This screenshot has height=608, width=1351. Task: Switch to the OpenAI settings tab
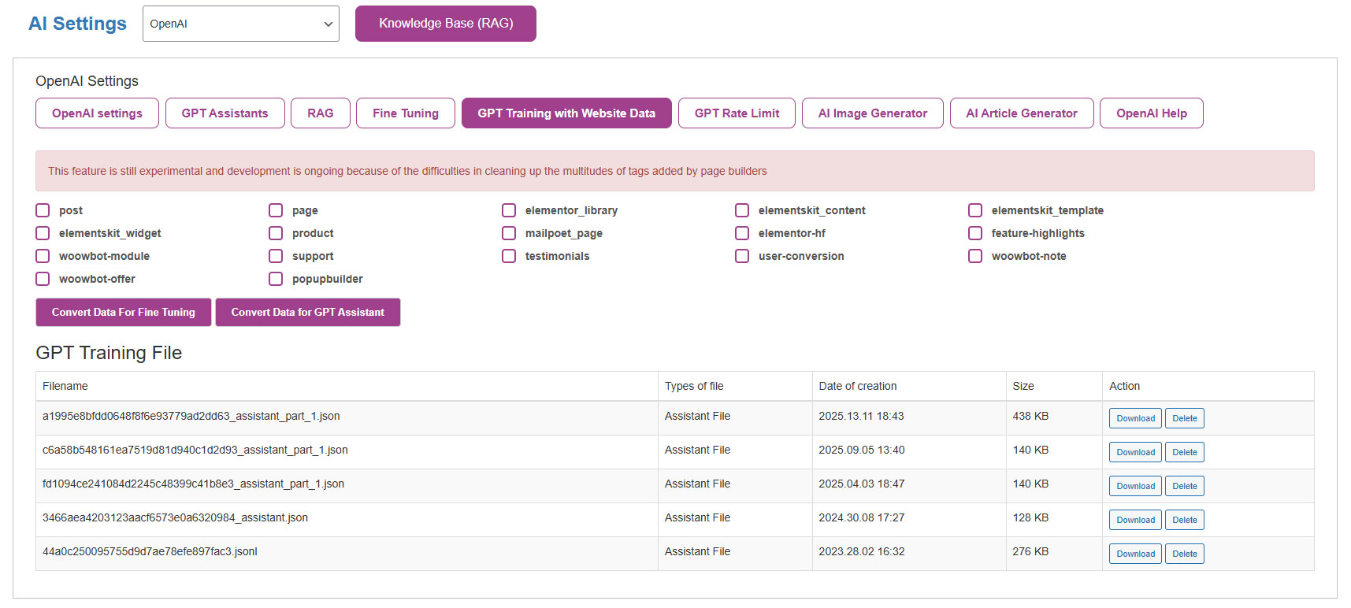tap(97, 113)
